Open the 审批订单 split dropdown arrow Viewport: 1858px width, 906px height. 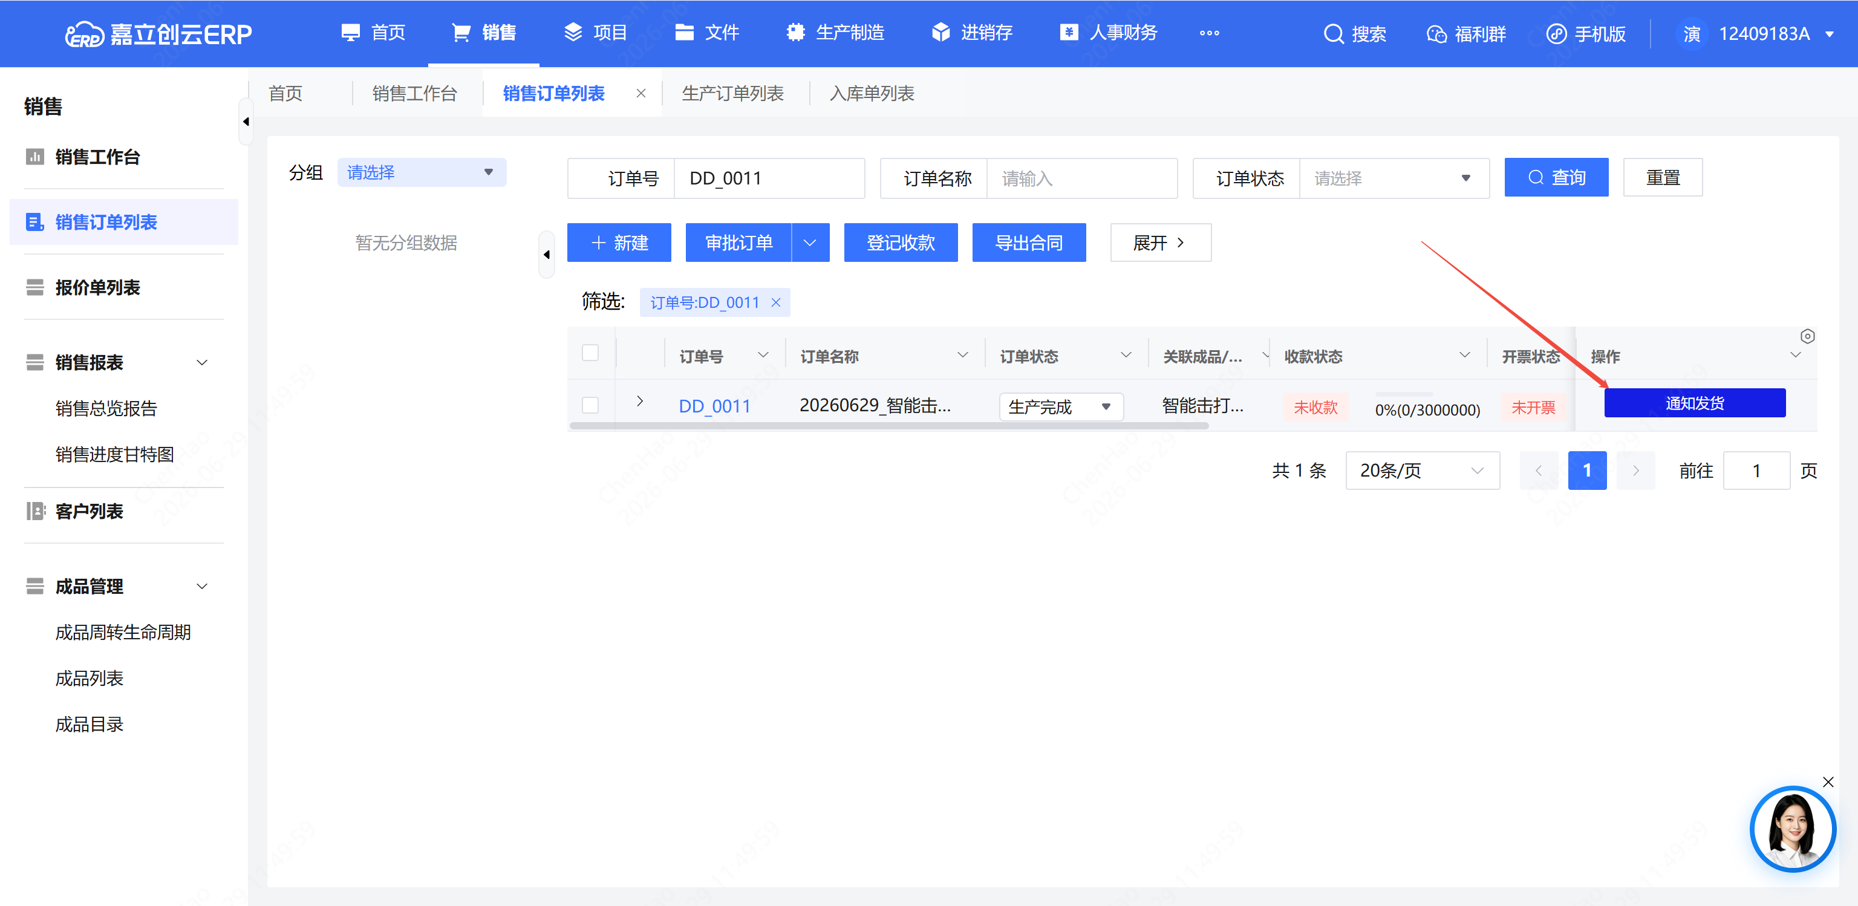pos(810,243)
